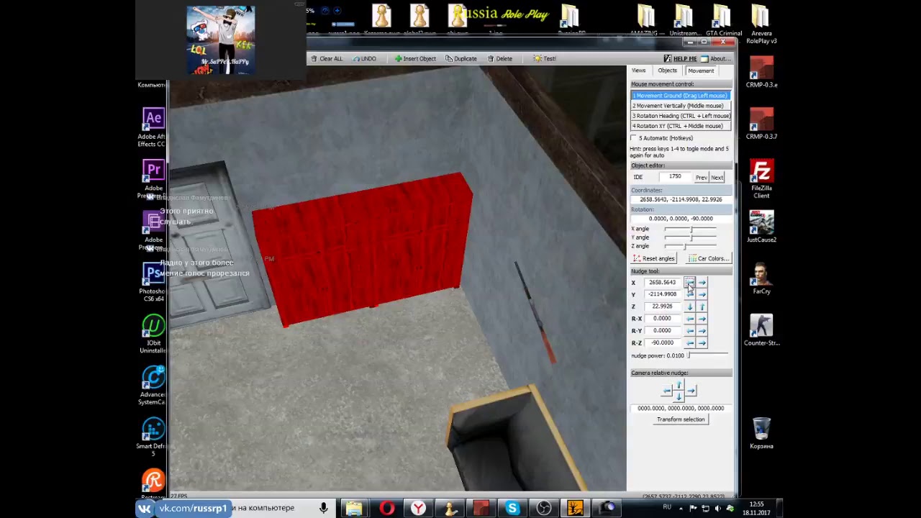
Task: Click the Reset angles button
Action: click(653, 258)
